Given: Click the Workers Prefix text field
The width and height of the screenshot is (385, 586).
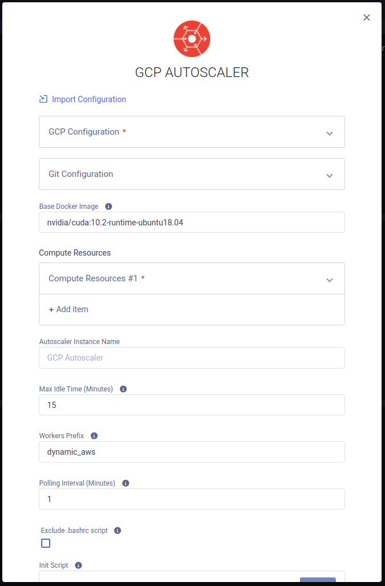Looking at the screenshot, I should 192,452.
